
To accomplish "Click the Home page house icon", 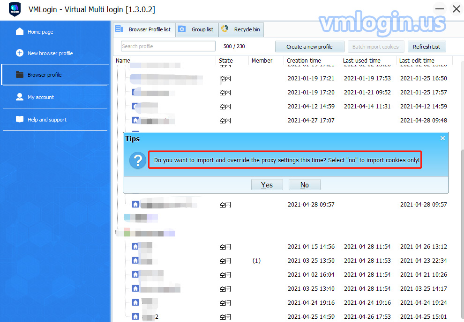I will [19, 31].
